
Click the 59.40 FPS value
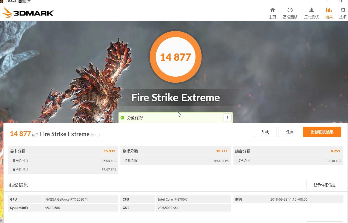pyautogui.click(x=221, y=161)
